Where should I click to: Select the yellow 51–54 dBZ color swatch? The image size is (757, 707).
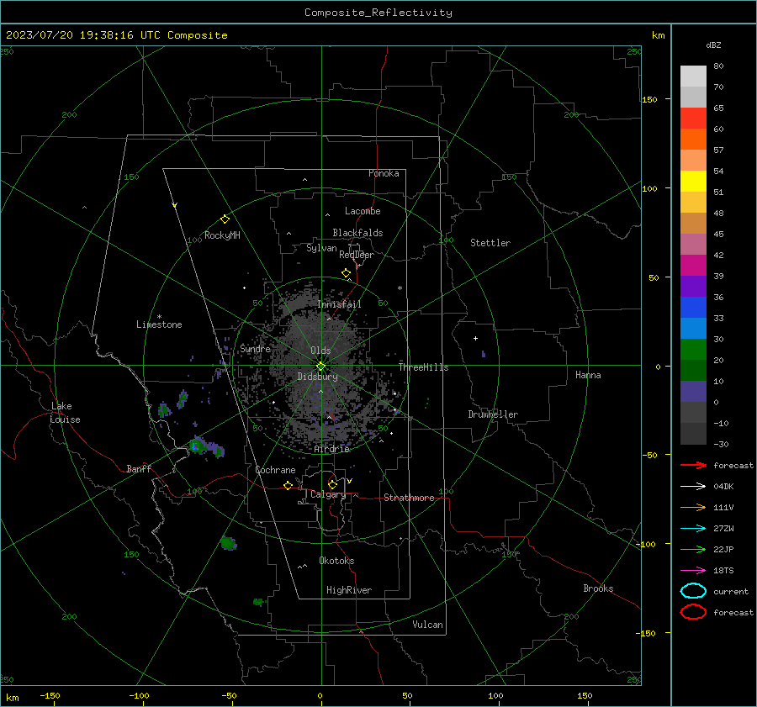pyautogui.click(x=693, y=181)
